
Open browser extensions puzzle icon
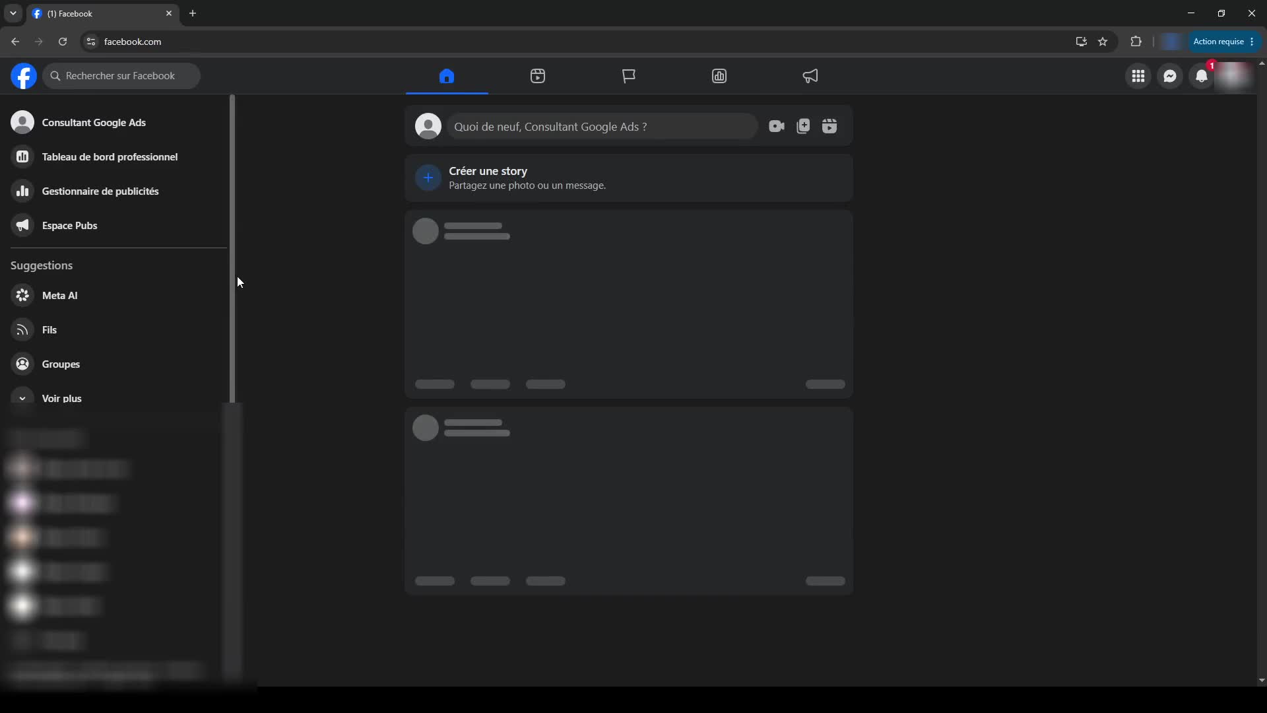1136,42
